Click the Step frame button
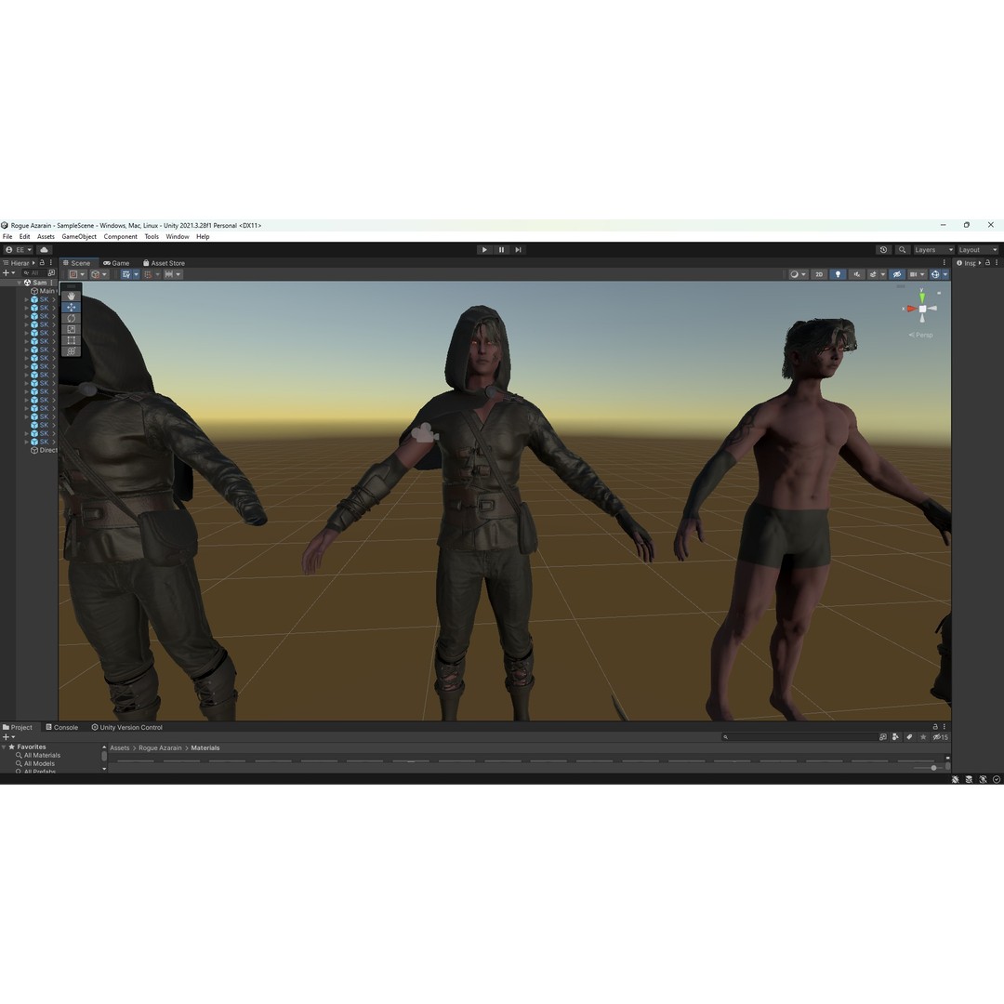The image size is (1004, 1004). 518,250
